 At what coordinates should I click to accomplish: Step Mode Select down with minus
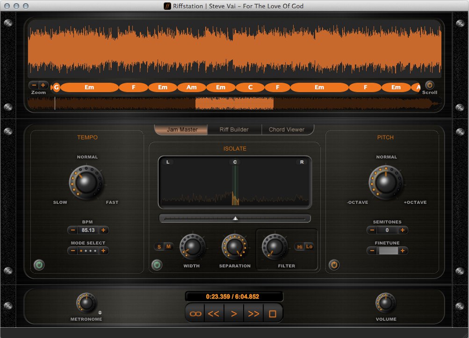pyautogui.click(x=72, y=251)
